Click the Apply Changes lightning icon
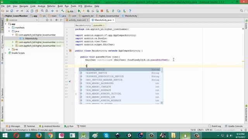248x139 pixels. coord(84,11)
